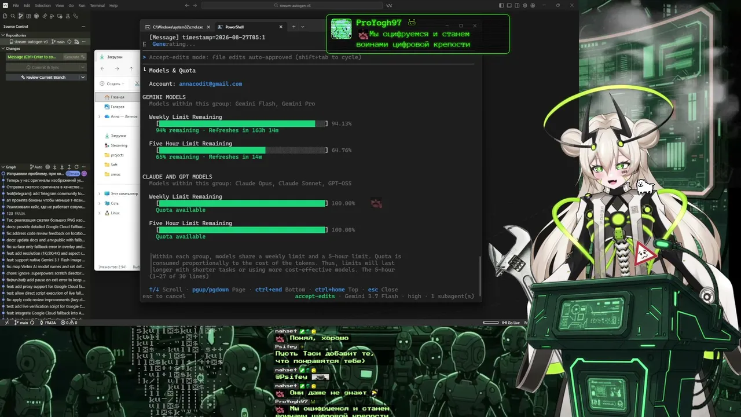Refresh the Graph history
The image size is (741, 417).
coord(76,167)
